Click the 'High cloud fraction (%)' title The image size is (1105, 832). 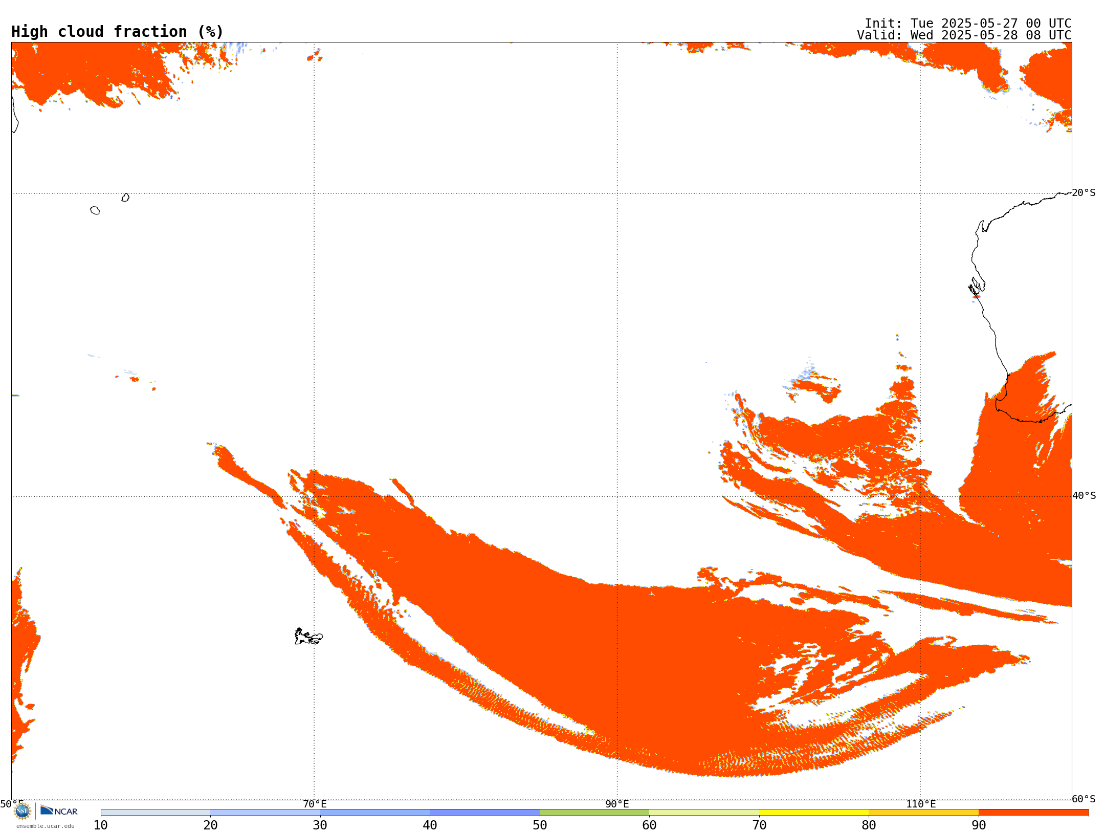[117, 32]
